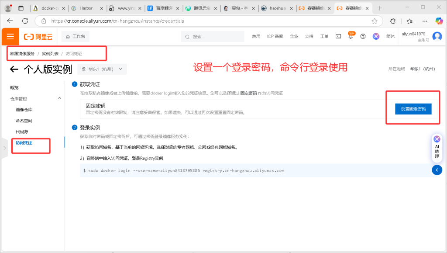Click the user account avatar
This screenshot has width=447, height=253.
437,37
